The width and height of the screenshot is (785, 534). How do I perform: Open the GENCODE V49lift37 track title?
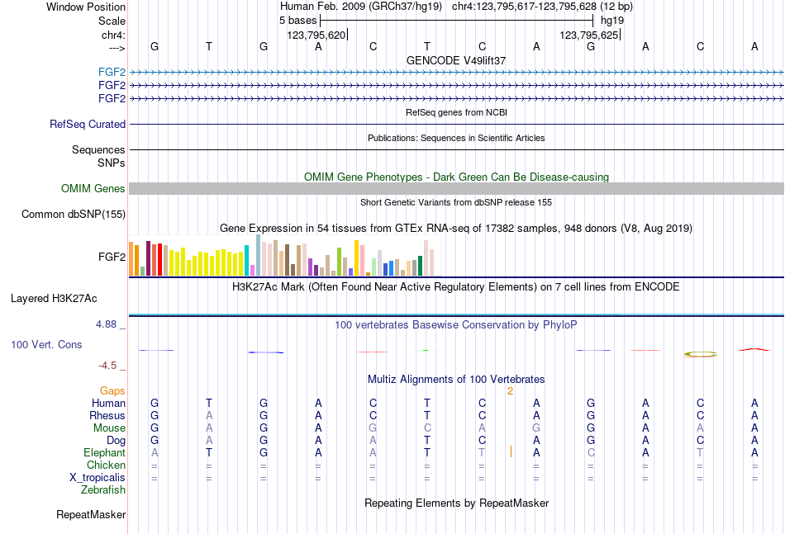pos(456,60)
